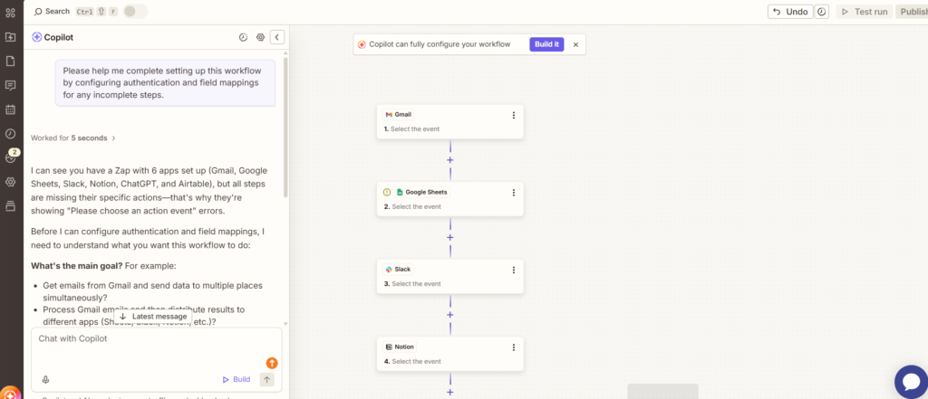This screenshot has width=928, height=399.
Task: Collapse the Copilot panel with chevron button
Action: (x=277, y=37)
